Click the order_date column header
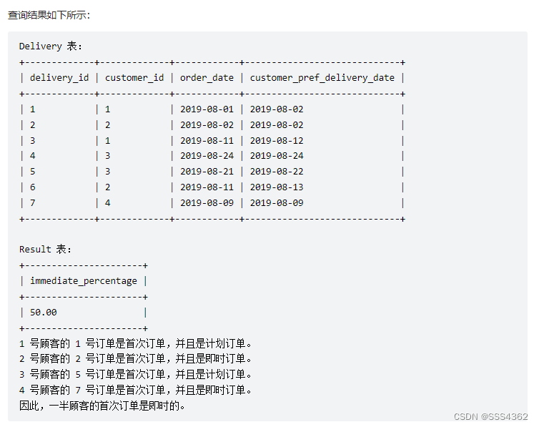 (x=207, y=78)
